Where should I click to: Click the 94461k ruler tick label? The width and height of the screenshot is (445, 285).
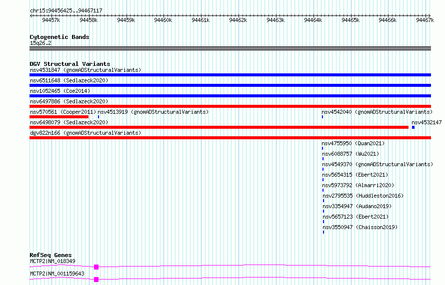coord(200,20)
